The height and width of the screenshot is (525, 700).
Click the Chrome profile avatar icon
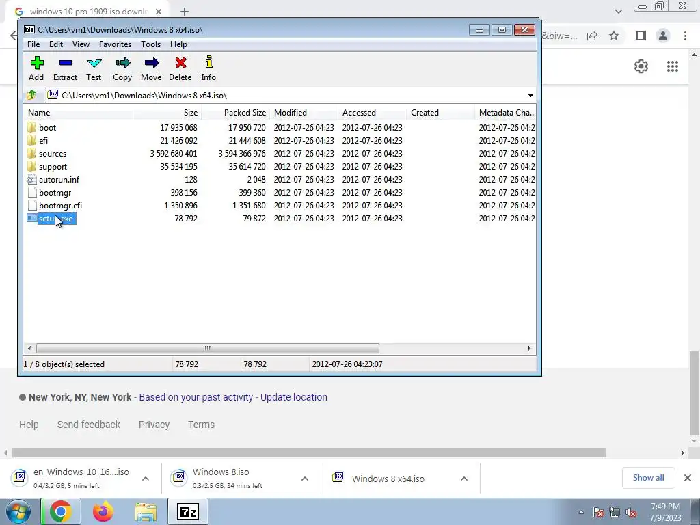663,36
